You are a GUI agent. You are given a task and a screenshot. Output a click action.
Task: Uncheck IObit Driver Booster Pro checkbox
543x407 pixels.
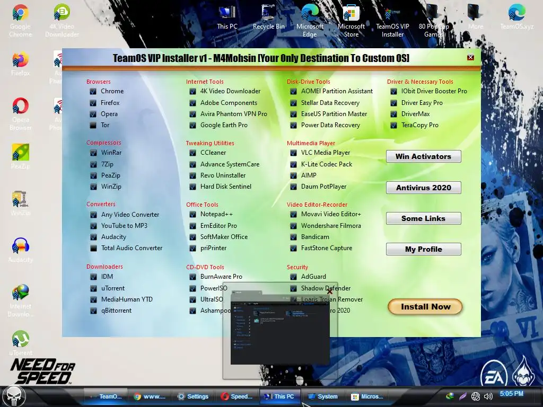click(x=393, y=92)
